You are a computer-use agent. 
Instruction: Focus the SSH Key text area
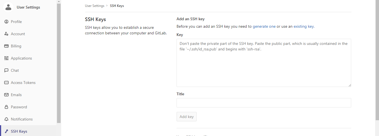click(264, 63)
